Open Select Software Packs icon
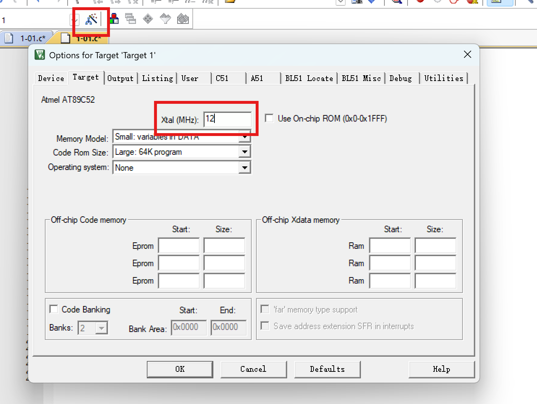The height and width of the screenshot is (404, 537). [165, 18]
